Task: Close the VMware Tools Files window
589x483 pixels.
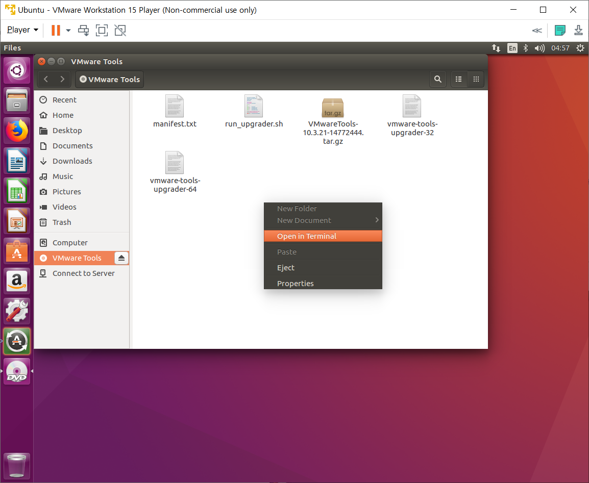Action: pyautogui.click(x=42, y=61)
